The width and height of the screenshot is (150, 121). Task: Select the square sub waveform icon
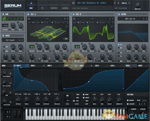point(18,19)
